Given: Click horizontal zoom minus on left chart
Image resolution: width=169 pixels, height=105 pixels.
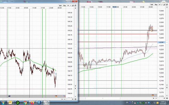Looking at the screenshot, I should click(x=65, y=99).
